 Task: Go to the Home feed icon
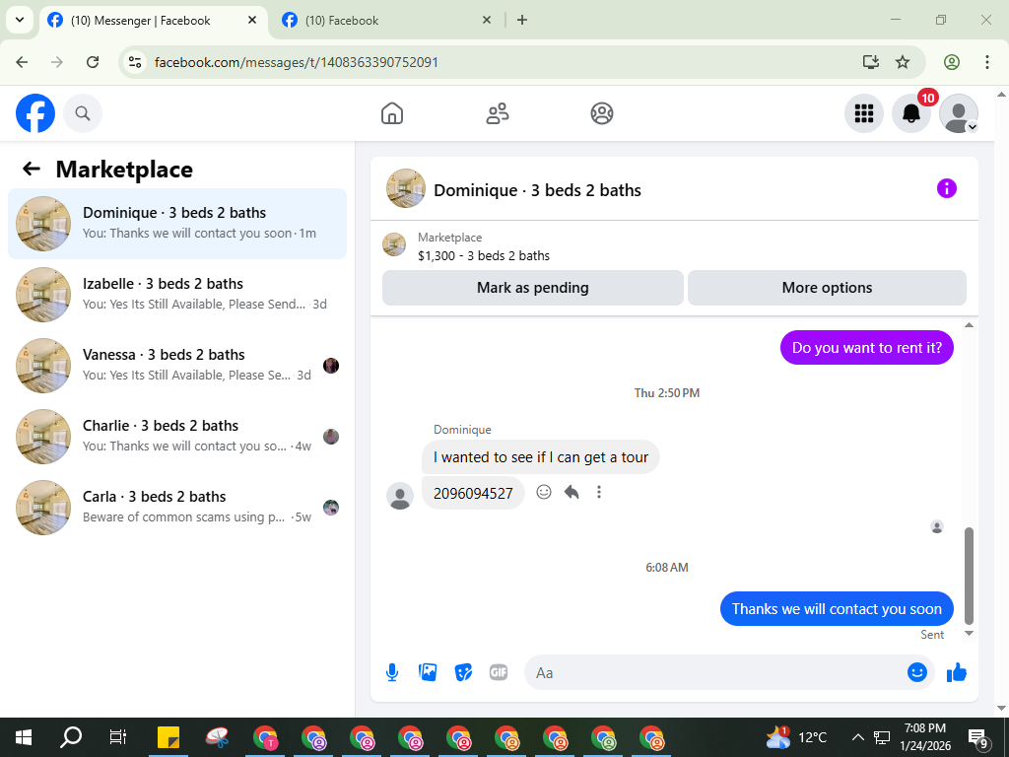392,113
